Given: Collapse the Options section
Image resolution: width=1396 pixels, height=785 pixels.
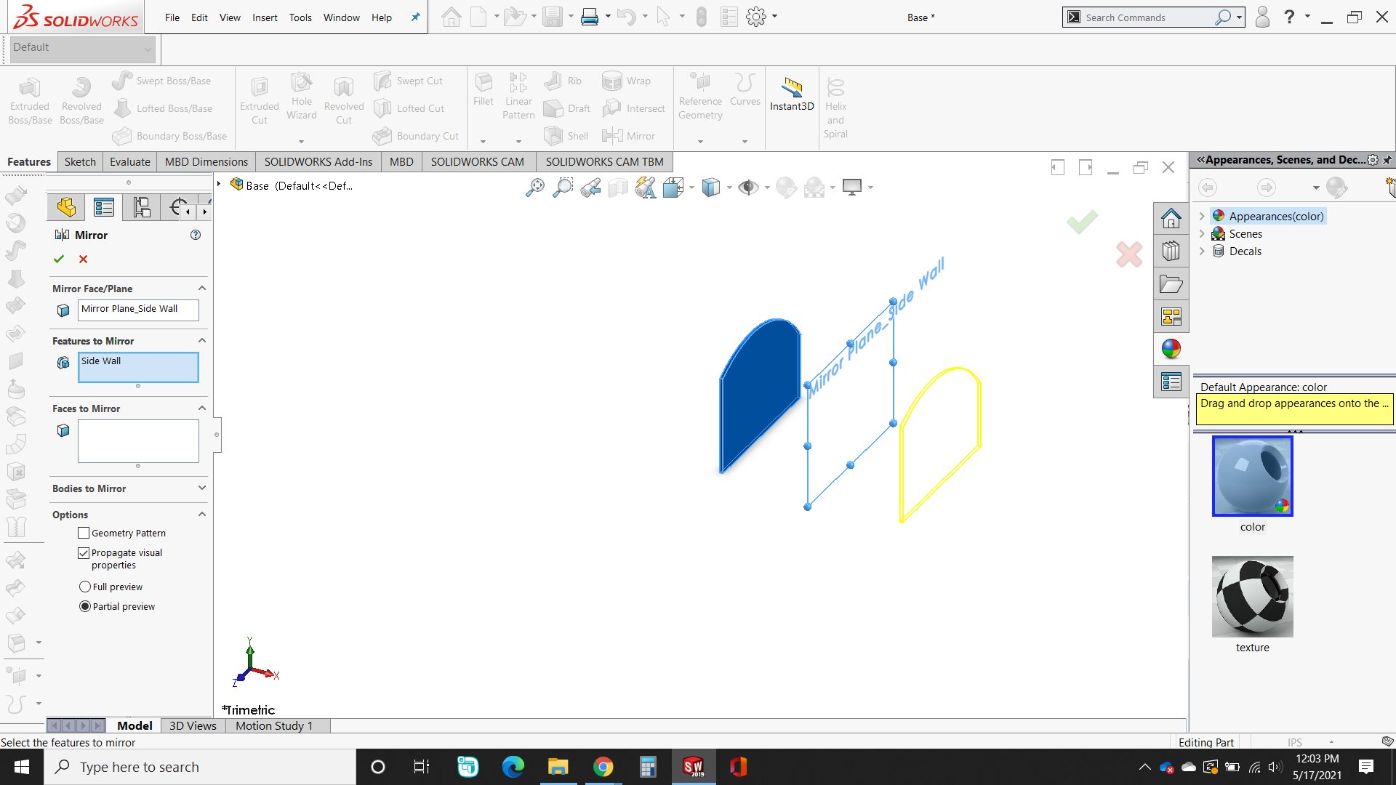Looking at the screenshot, I should (202, 515).
